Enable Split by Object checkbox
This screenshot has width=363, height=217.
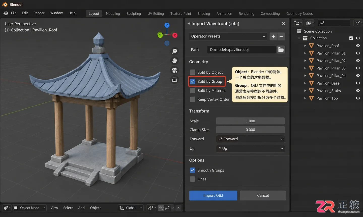point(193,72)
